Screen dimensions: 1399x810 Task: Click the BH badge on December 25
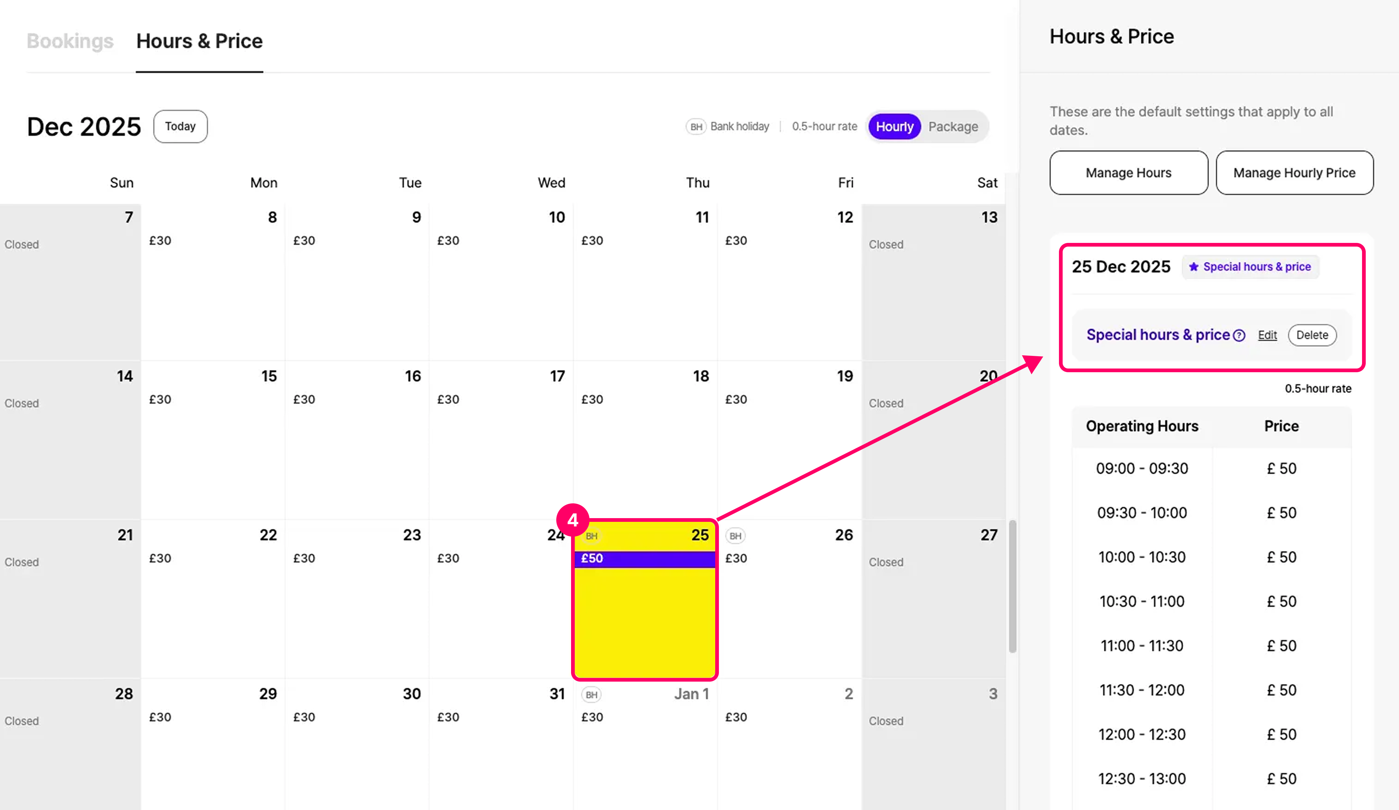[591, 536]
